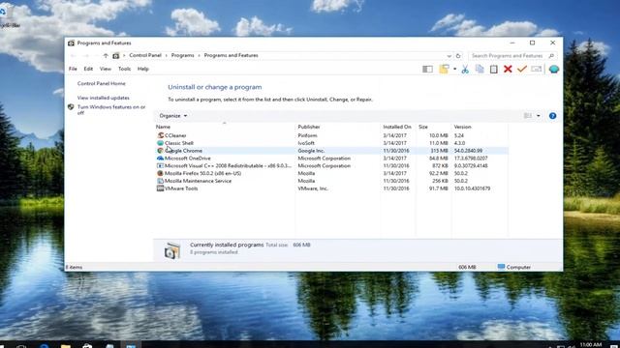Click the yellow folder toolbar icon
This screenshot has width=620, height=348.
coord(444,69)
